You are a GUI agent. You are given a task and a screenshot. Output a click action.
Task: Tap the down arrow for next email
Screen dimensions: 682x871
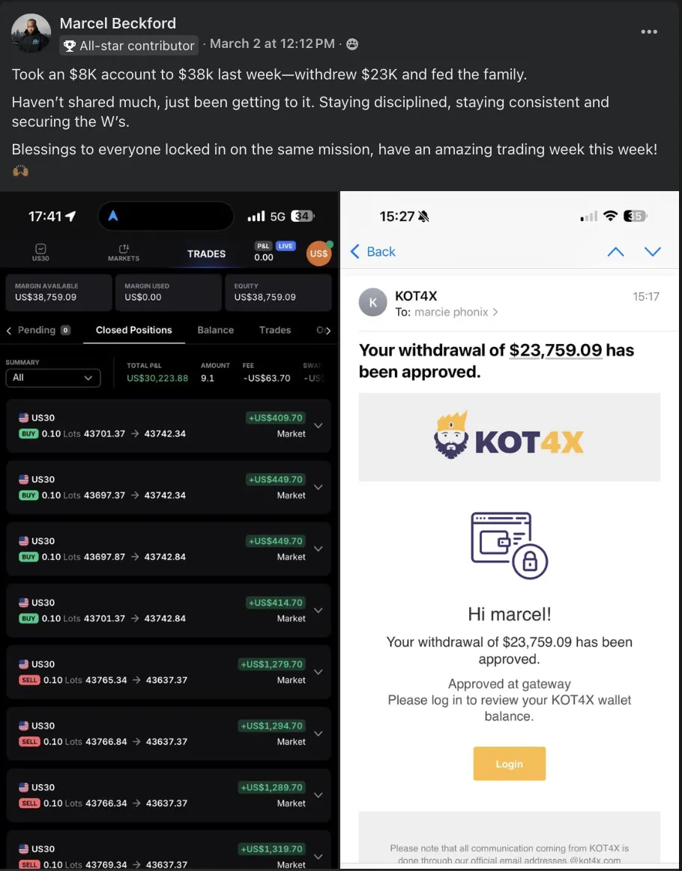[653, 252]
